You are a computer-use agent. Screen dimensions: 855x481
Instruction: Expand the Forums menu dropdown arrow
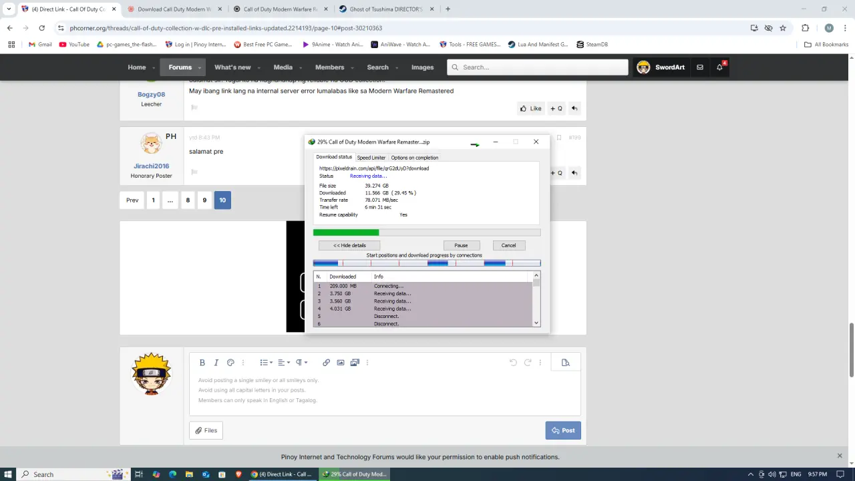click(199, 67)
